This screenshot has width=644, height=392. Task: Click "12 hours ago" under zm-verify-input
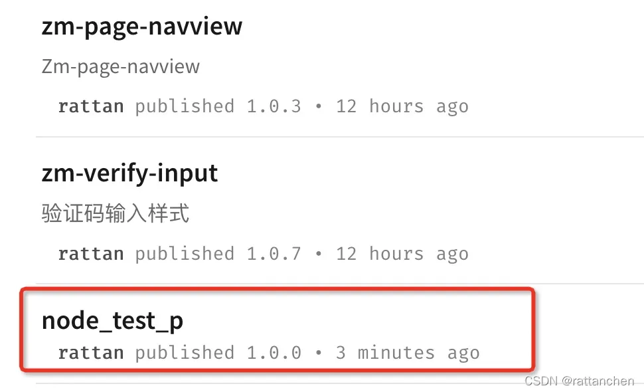pos(402,254)
